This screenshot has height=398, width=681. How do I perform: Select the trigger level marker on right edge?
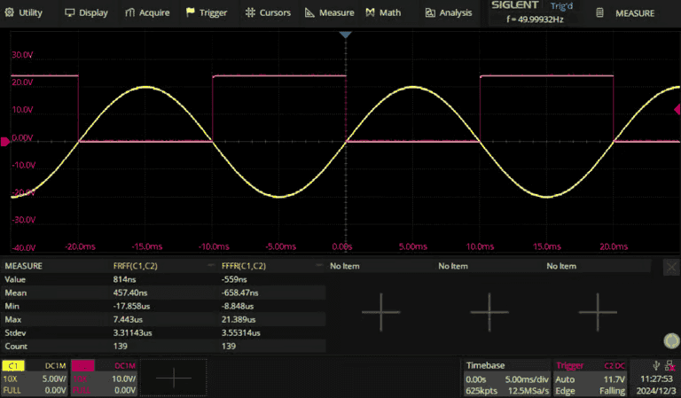pyautogui.click(x=677, y=109)
